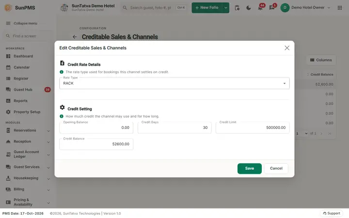Click the Reception bell icon

(x=8, y=141)
